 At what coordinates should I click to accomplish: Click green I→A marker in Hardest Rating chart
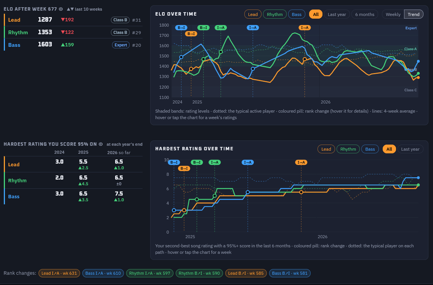pos(215,162)
